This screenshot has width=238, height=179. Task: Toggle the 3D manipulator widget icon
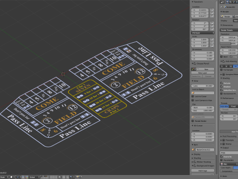tap(27, 177)
